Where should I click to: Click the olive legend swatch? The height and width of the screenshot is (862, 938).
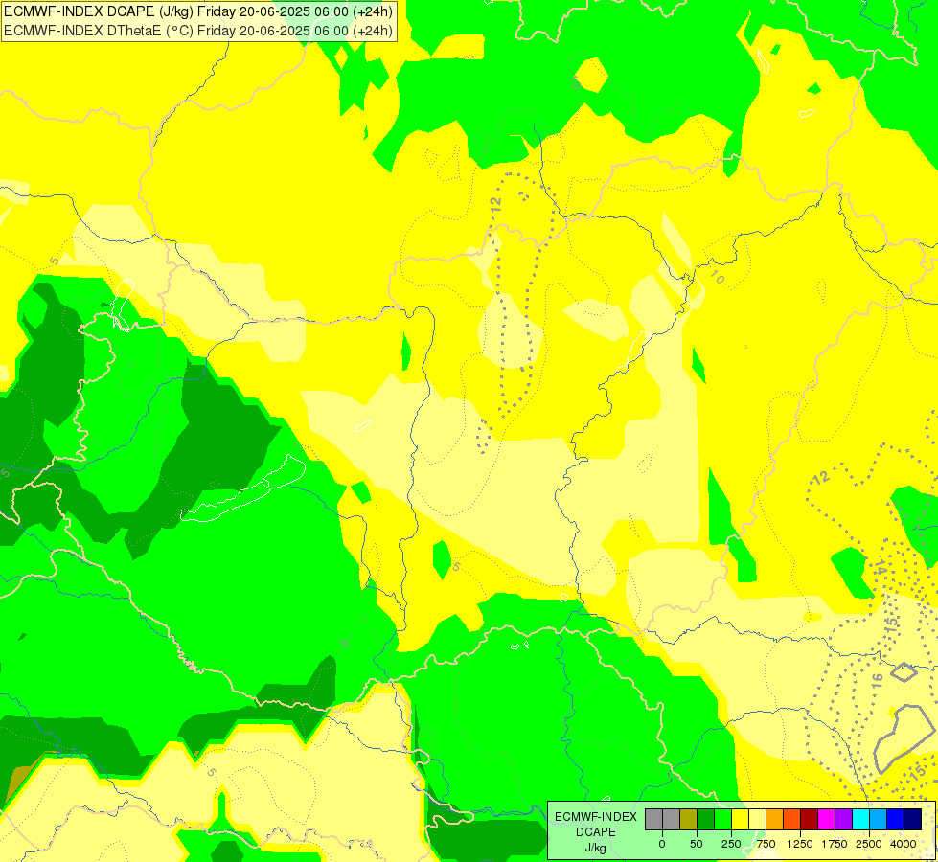tap(689, 819)
